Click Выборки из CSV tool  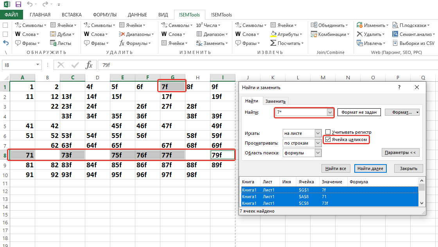pyautogui.click(x=414, y=43)
